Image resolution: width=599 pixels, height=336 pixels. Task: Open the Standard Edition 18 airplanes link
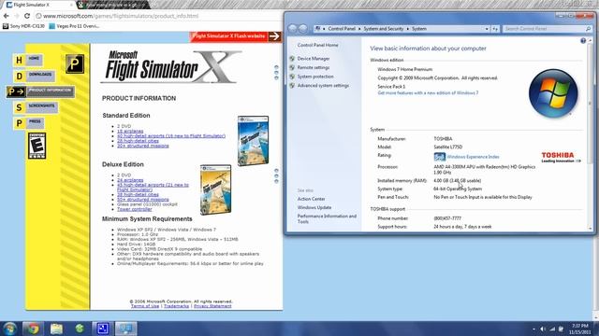tap(130, 131)
